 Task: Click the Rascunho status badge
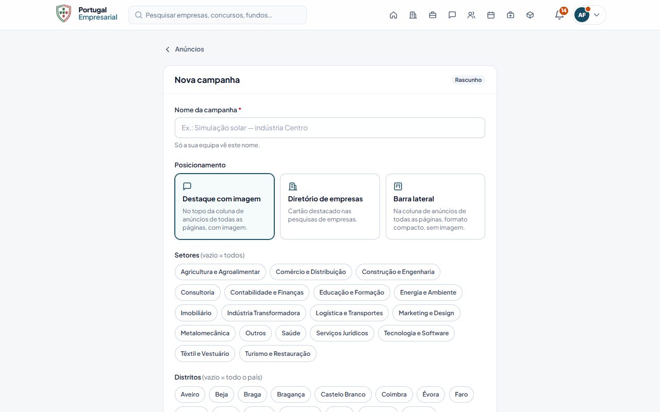coord(468,80)
